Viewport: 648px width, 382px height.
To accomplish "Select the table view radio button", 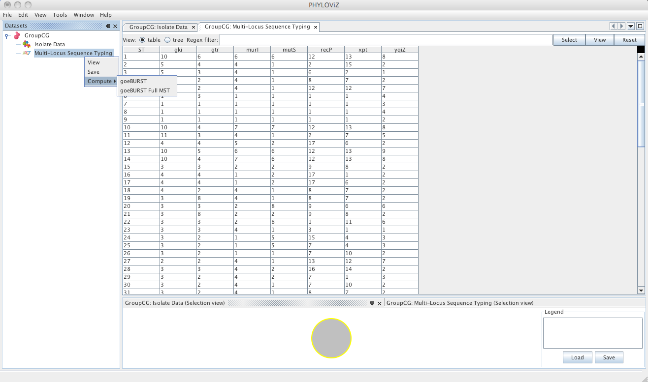I will click(142, 40).
